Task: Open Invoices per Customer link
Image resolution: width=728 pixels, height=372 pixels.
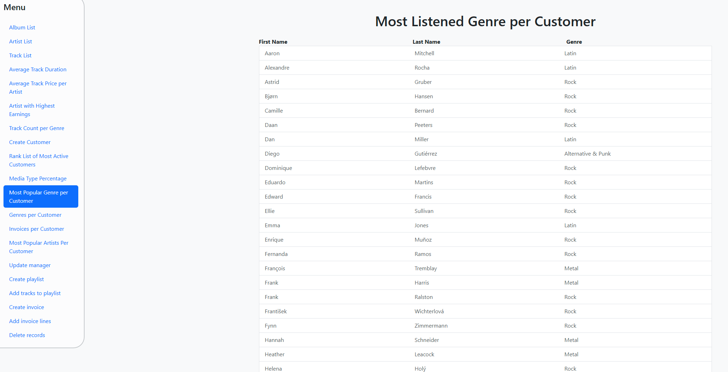Action: (x=37, y=229)
